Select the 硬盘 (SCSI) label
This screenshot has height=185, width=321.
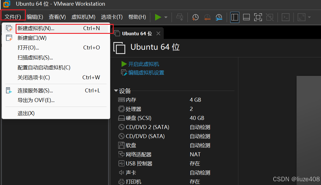(x=139, y=118)
